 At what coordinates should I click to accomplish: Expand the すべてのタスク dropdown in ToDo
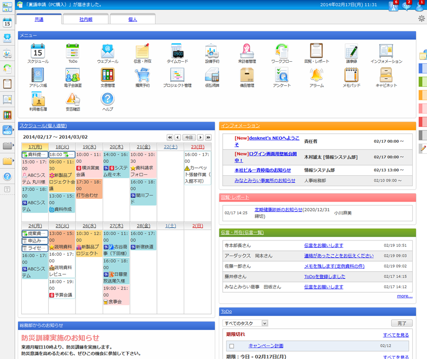click(x=265, y=323)
